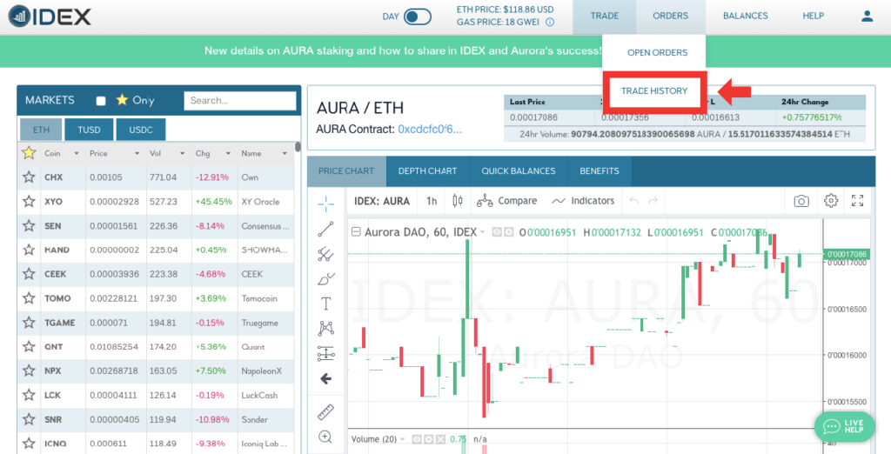
Task: Choose the text annotation tool
Action: (x=325, y=304)
